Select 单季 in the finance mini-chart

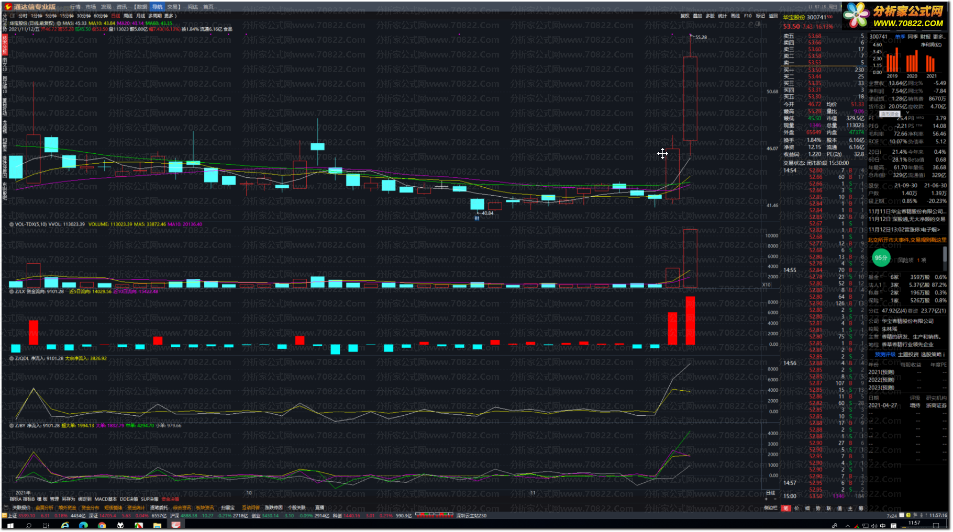(900, 37)
